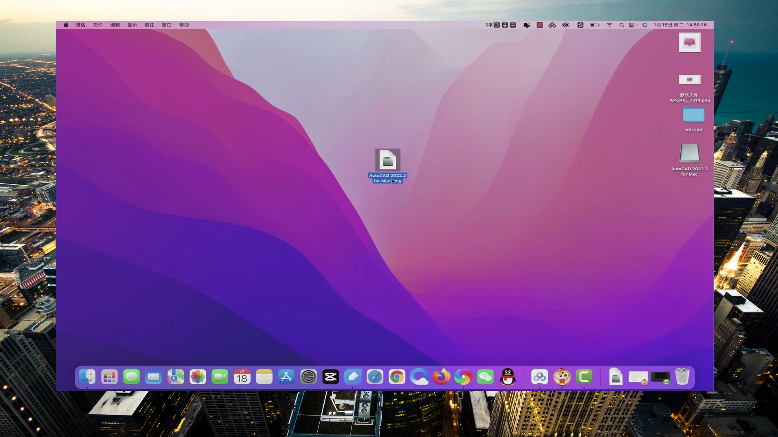Open the 窗口 menu
The width and height of the screenshot is (778, 437).
click(x=167, y=25)
